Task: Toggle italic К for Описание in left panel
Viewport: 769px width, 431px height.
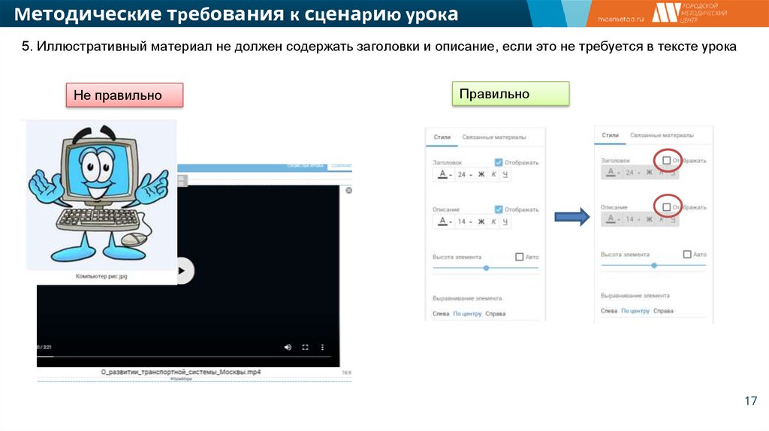Action: [x=493, y=222]
